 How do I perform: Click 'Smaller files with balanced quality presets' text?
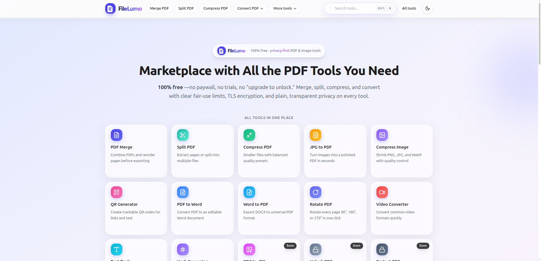[266, 158]
